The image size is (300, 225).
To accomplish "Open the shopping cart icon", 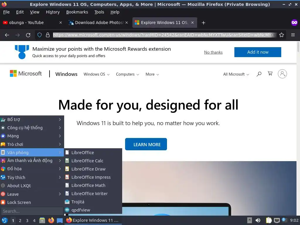I will pos(270,74).
